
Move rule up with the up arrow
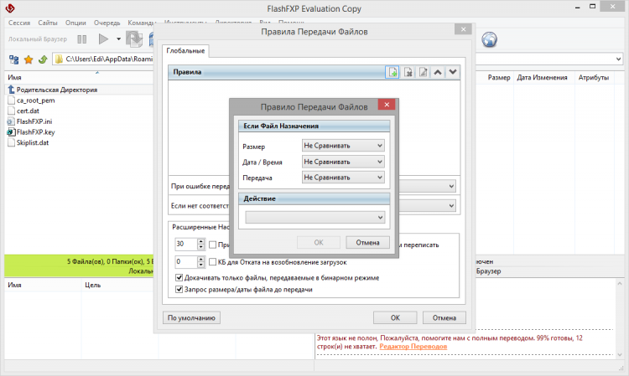438,73
